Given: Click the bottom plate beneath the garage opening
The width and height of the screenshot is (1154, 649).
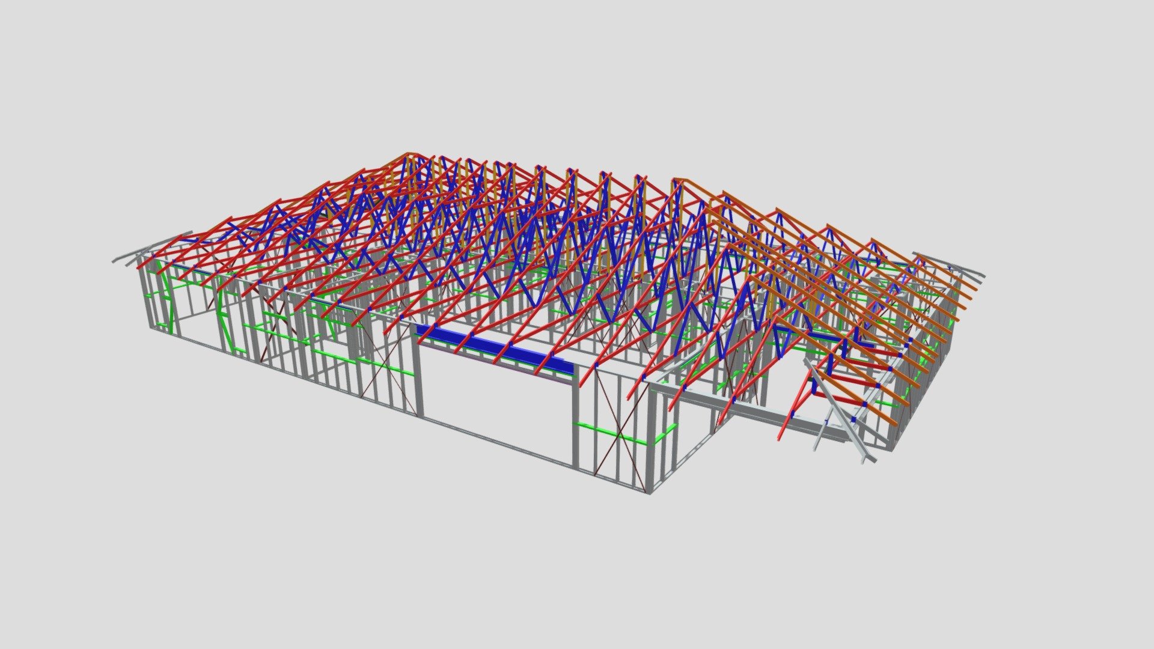Looking at the screenshot, I should [496, 442].
